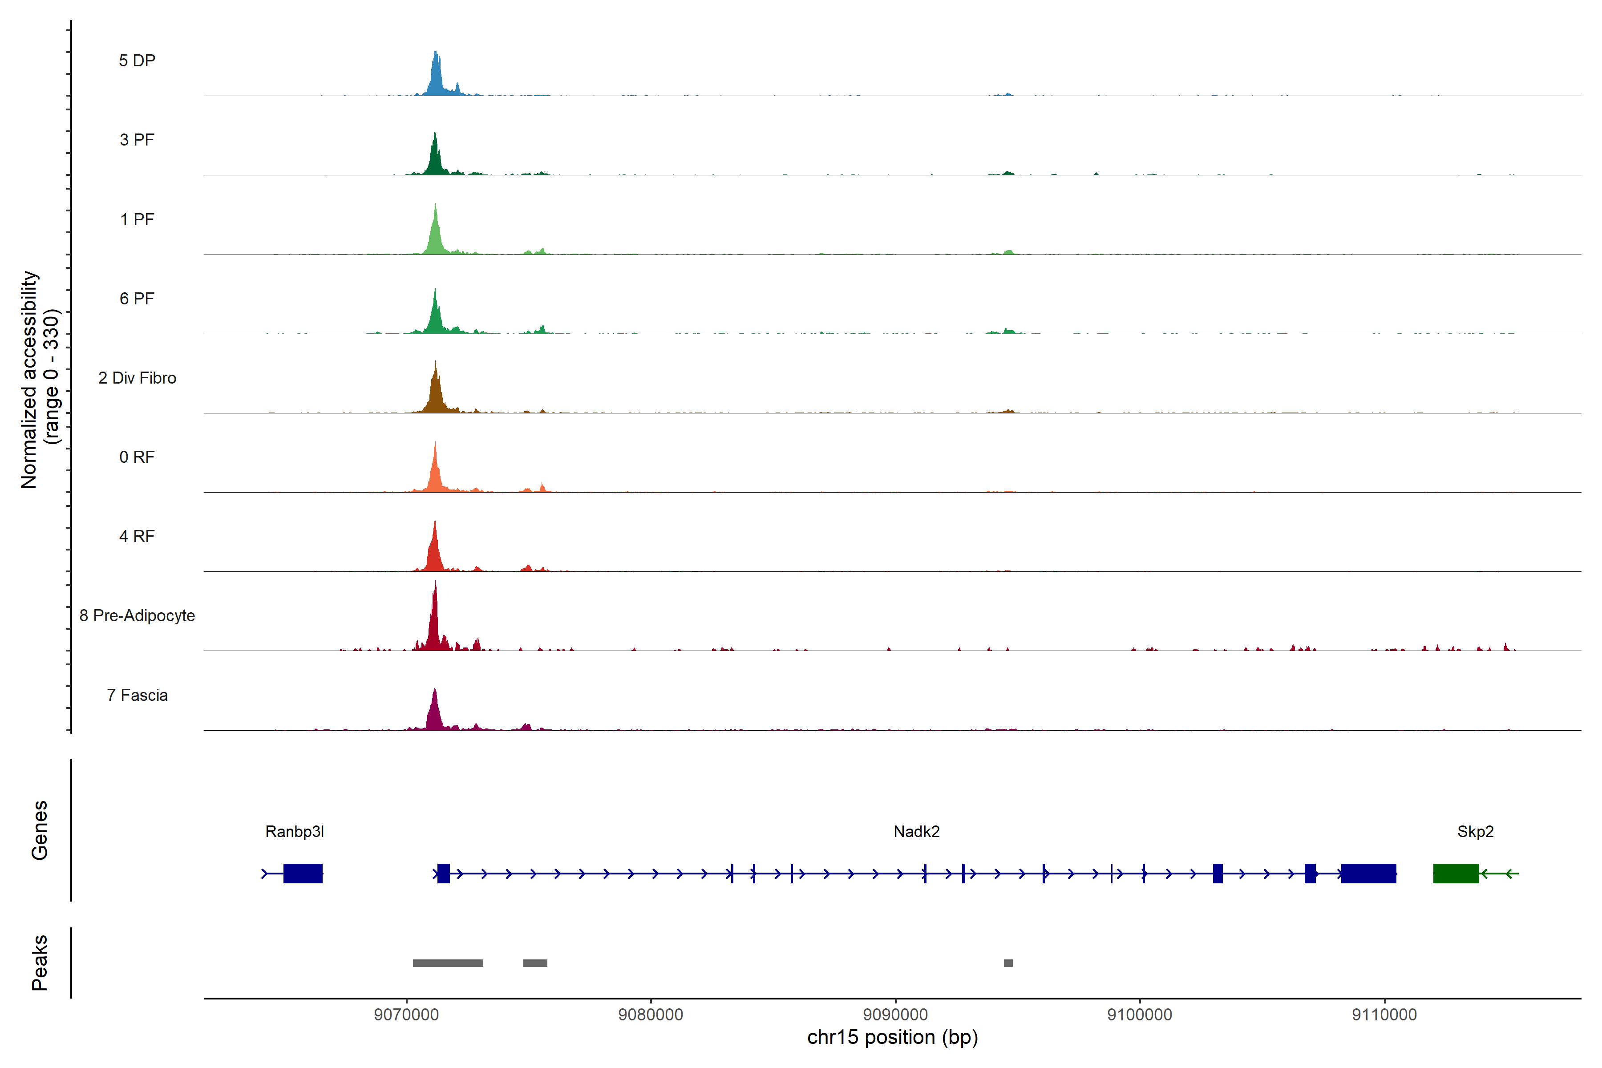Image resolution: width=1602 pixels, height=1068 pixels.
Task: Click the 9070000 x-axis tick label
Action: [406, 1014]
